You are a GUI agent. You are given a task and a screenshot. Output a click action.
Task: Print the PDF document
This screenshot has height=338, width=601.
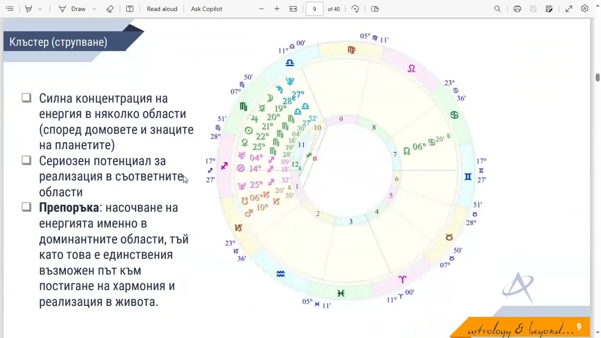click(x=517, y=9)
